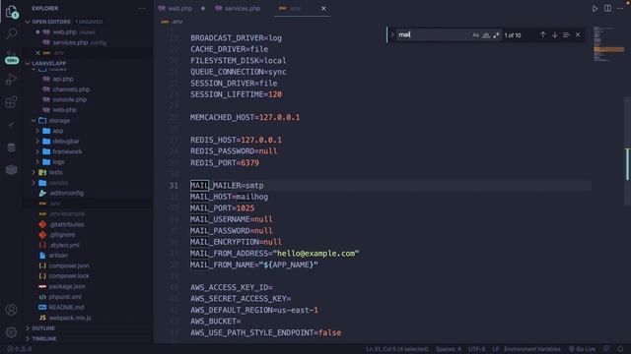Image resolution: width=631 pixels, height=354 pixels.
Task: Toggle Match Whole Word in find widget
Action: pos(486,35)
